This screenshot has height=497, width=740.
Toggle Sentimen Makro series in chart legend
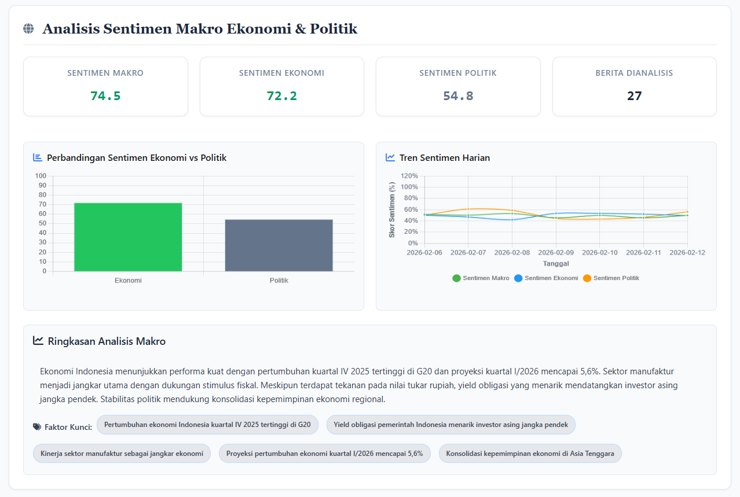point(481,278)
